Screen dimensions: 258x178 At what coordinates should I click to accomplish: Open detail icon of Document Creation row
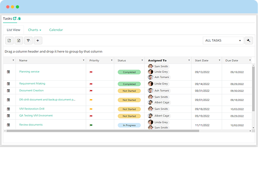coord(9,91)
